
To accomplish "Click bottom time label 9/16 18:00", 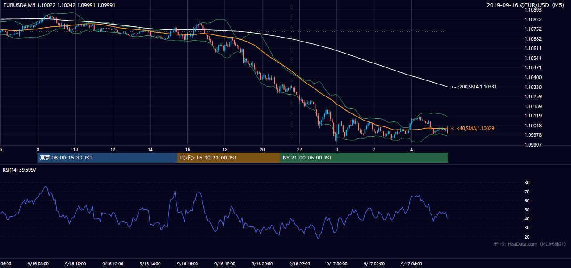I will coord(225,264).
